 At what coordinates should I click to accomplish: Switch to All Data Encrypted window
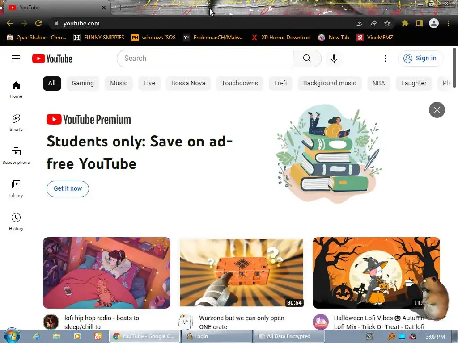tap(289, 336)
